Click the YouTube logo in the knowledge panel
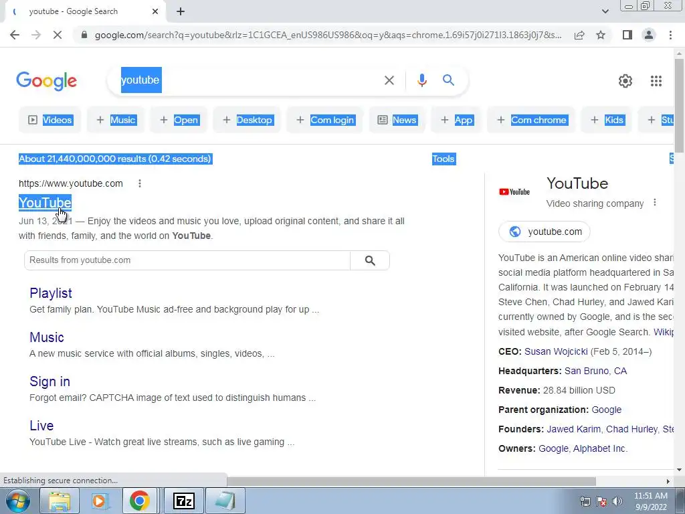The width and height of the screenshot is (685, 514). pyautogui.click(x=514, y=192)
